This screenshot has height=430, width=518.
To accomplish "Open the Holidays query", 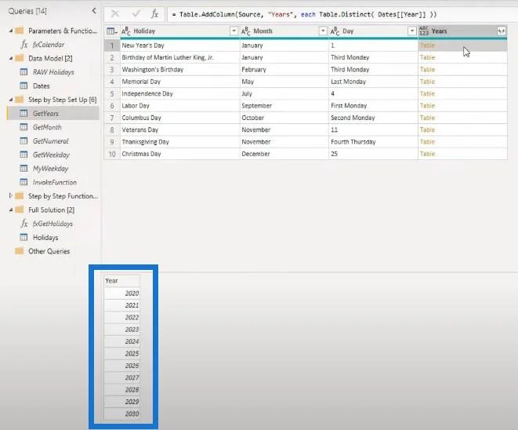I will tap(45, 238).
